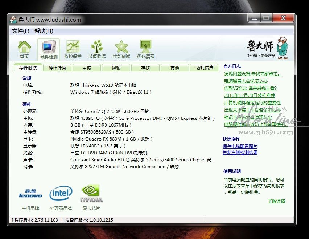The height and width of the screenshot is (239, 309).
Task: Open link 计算机硬件稳定运行的重要性
Action: pos(252,103)
